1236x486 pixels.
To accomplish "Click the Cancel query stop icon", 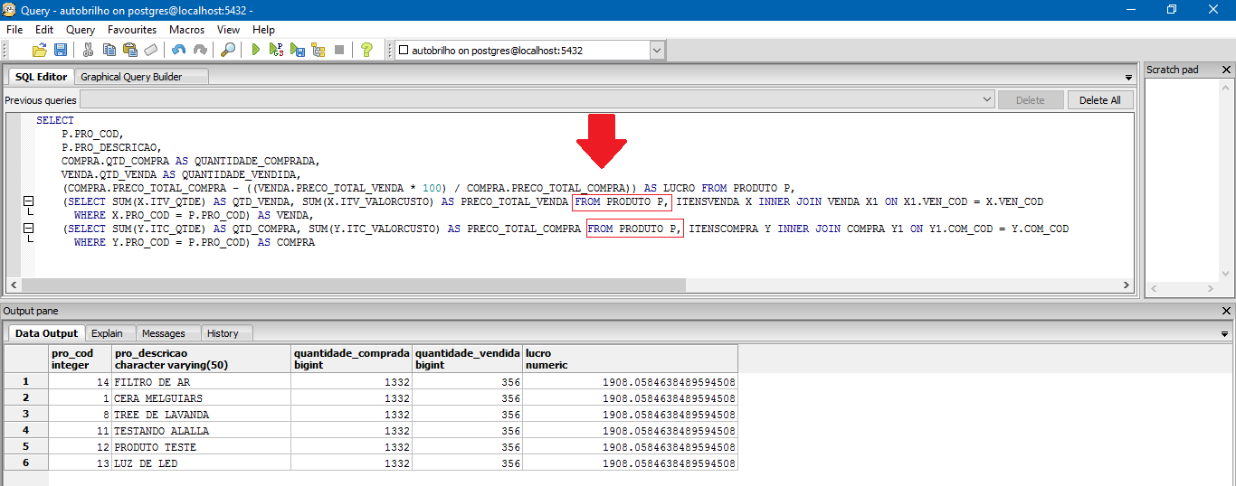I will (x=339, y=51).
